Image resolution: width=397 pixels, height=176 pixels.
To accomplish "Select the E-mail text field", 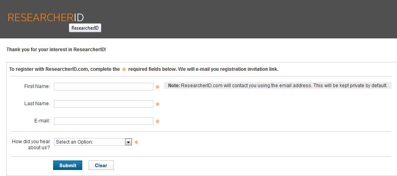I will coord(103,121).
